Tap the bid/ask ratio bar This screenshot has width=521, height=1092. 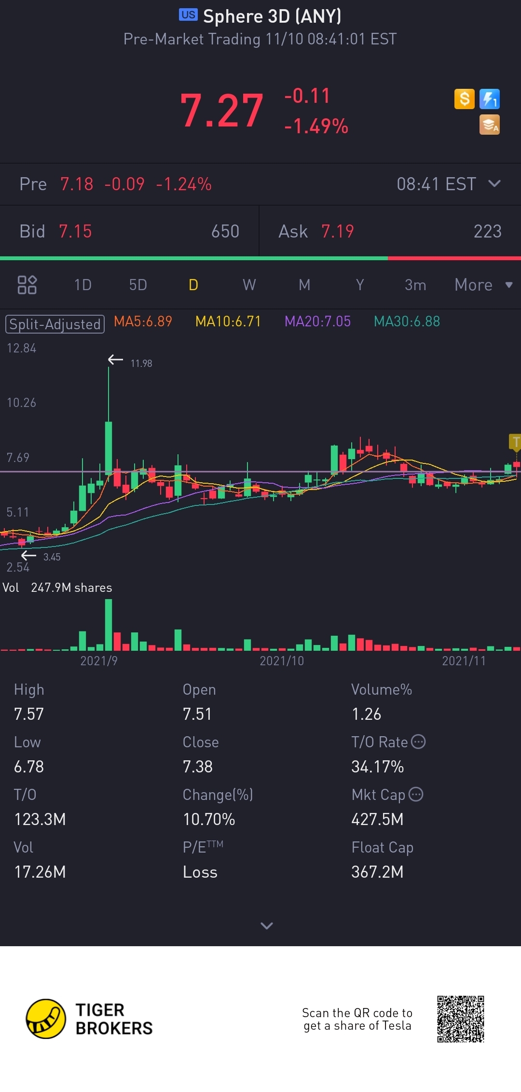point(260,258)
